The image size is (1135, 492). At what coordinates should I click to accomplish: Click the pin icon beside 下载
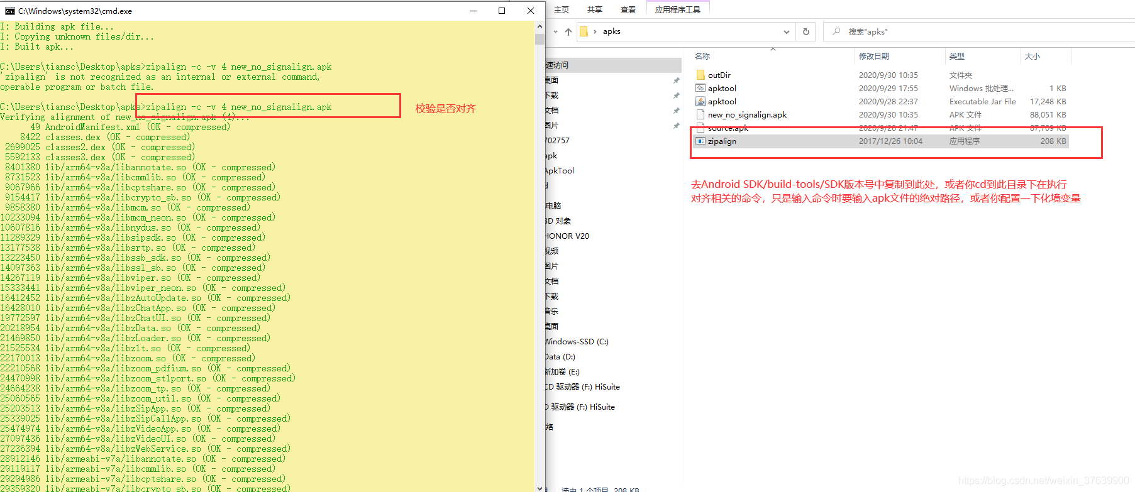click(x=677, y=96)
